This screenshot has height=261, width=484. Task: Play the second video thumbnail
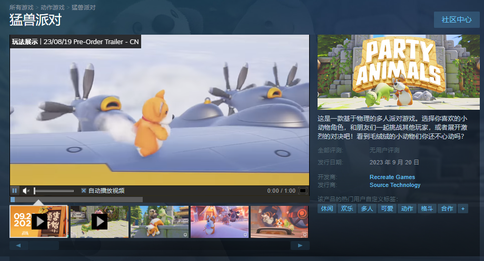(99, 221)
